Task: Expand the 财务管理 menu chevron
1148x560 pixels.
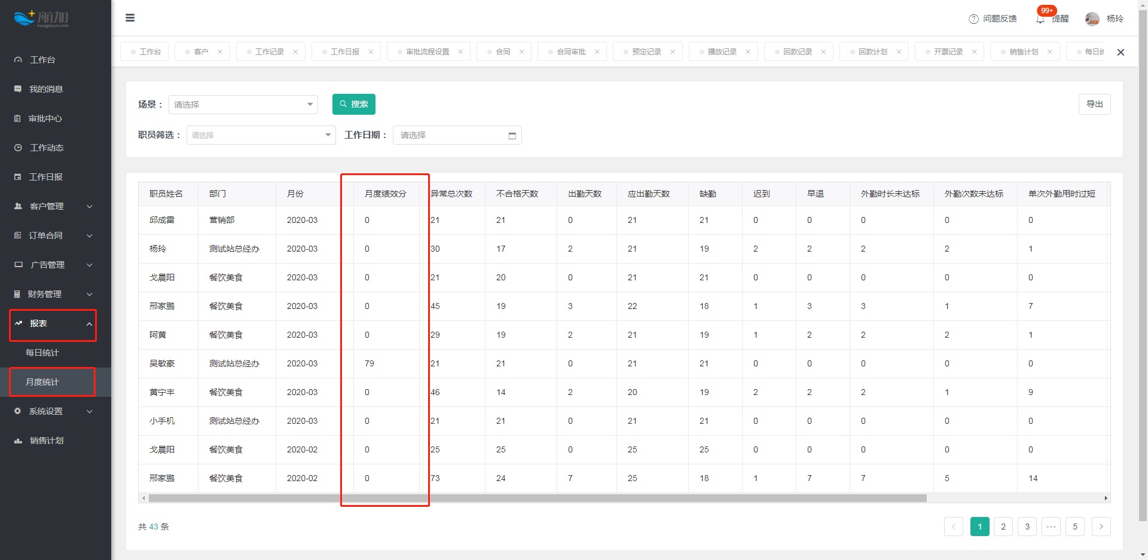Action: 90,295
